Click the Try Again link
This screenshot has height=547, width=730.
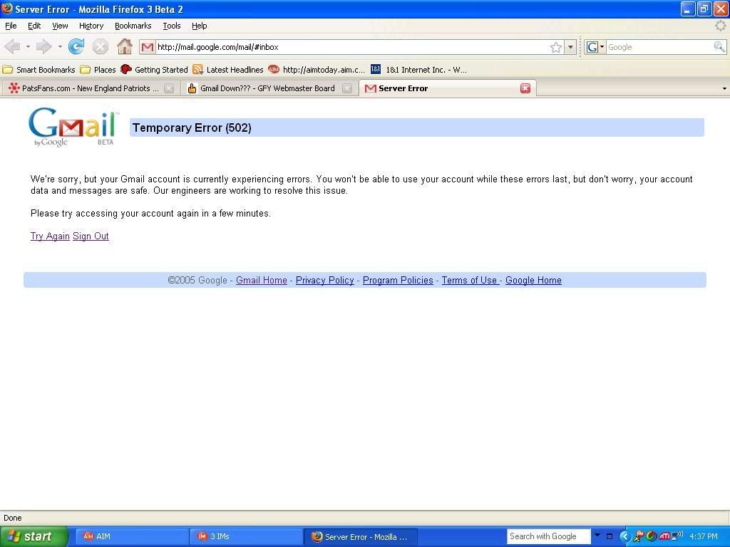point(50,236)
